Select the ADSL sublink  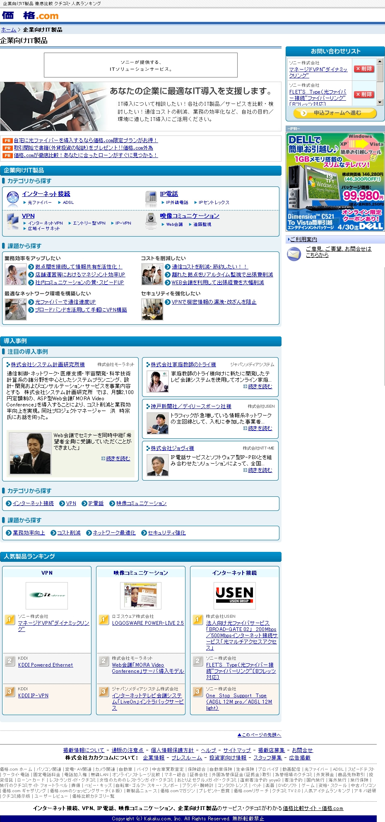click(68, 203)
